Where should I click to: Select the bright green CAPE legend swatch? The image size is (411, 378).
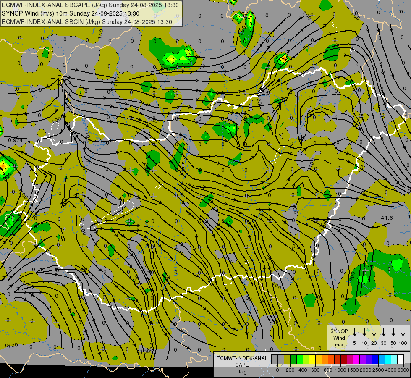pyautogui.click(x=300, y=359)
